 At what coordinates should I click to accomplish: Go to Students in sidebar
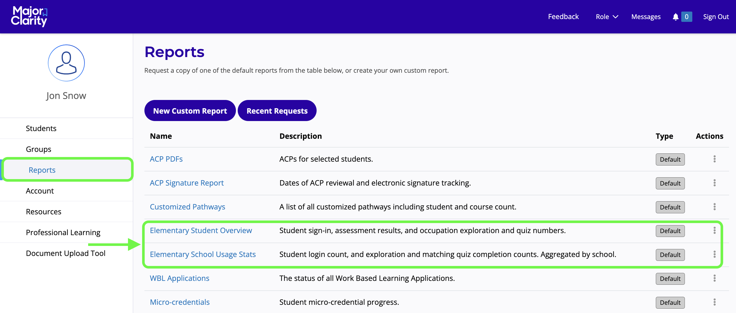coord(41,128)
